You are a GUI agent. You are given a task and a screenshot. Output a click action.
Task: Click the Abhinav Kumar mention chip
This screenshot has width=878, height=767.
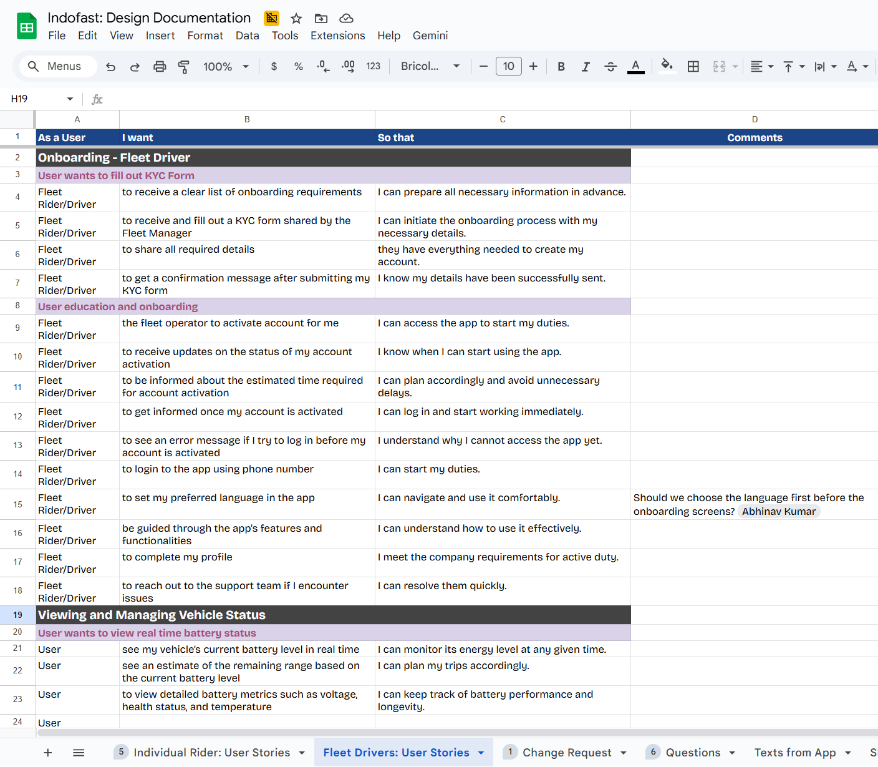click(x=778, y=512)
